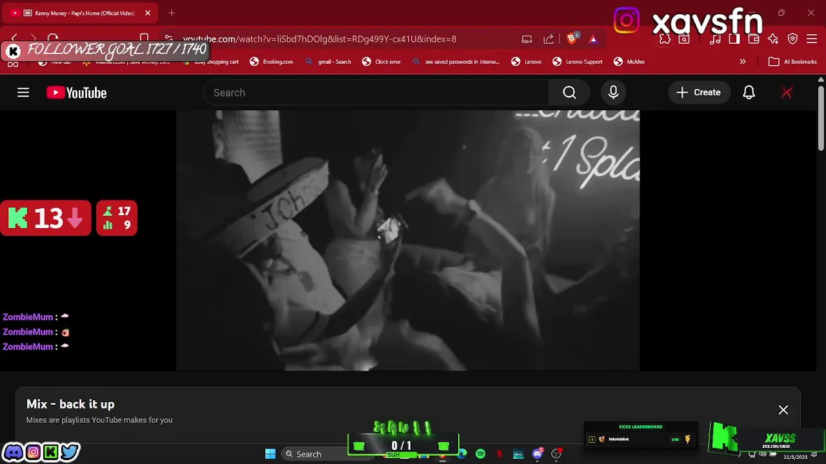Click the Mix - back it up title
Image resolution: width=826 pixels, height=464 pixels.
[x=70, y=404]
